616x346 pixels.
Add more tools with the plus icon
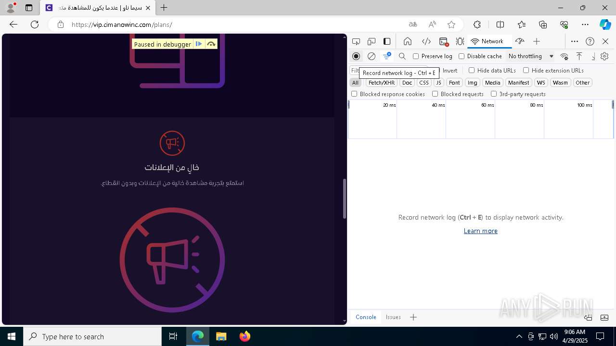tap(537, 41)
